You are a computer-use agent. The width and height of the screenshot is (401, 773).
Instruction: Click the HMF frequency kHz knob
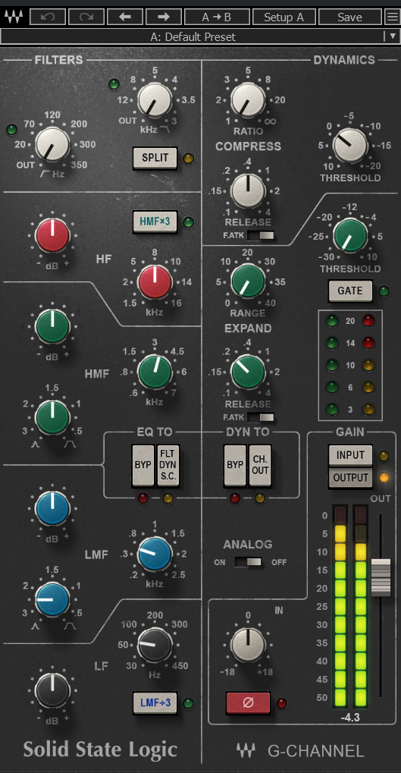coord(155,372)
